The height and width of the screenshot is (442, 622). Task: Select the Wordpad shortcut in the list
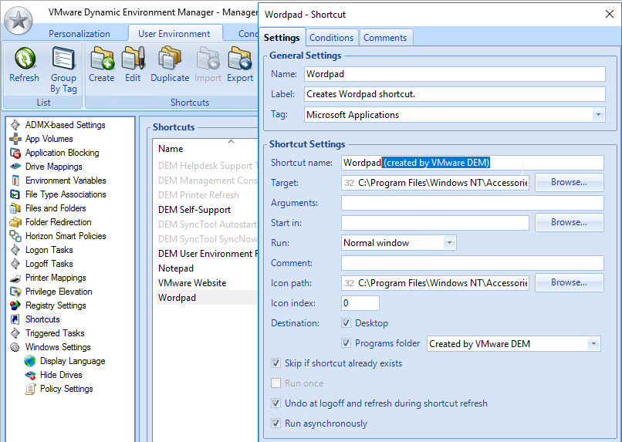[x=207, y=298]
